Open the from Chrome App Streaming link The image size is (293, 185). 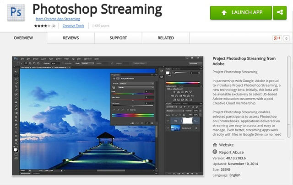[58, 19]
